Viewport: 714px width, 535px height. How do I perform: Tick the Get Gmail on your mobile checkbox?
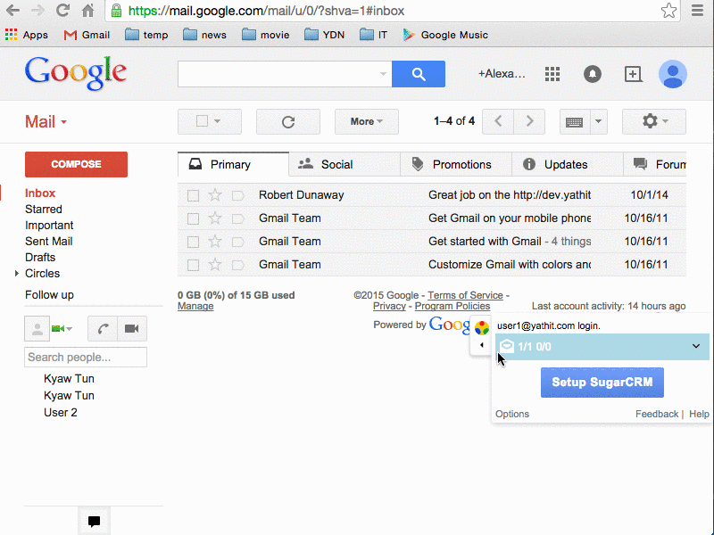pyautogui.click(x=193, y=218)
